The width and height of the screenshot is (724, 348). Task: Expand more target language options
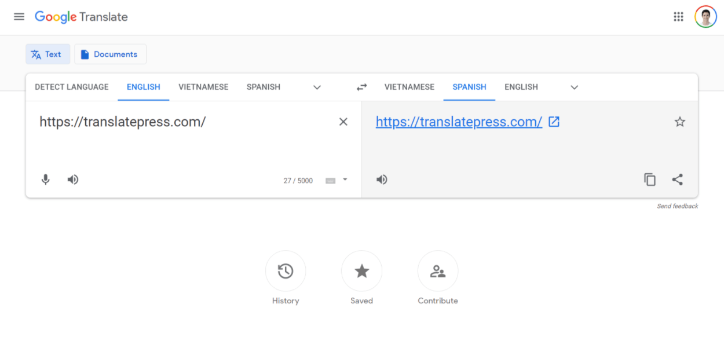tap(574, 87)
